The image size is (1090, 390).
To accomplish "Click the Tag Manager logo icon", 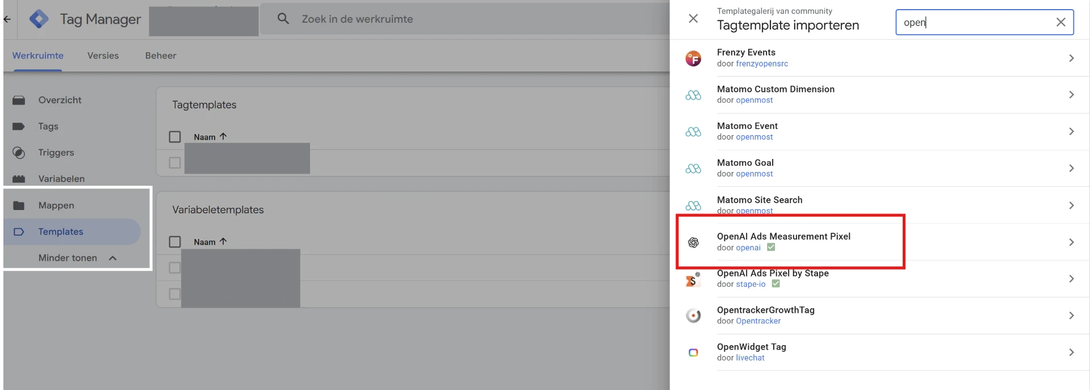I will pos(39,19).
